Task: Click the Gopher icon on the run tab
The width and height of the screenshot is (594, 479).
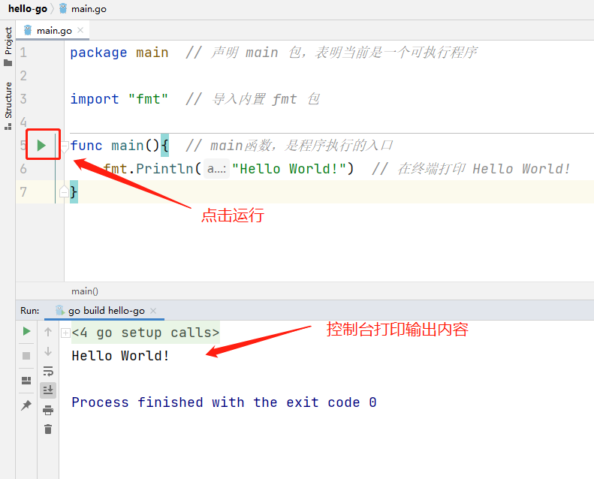Action: [59, 311]
